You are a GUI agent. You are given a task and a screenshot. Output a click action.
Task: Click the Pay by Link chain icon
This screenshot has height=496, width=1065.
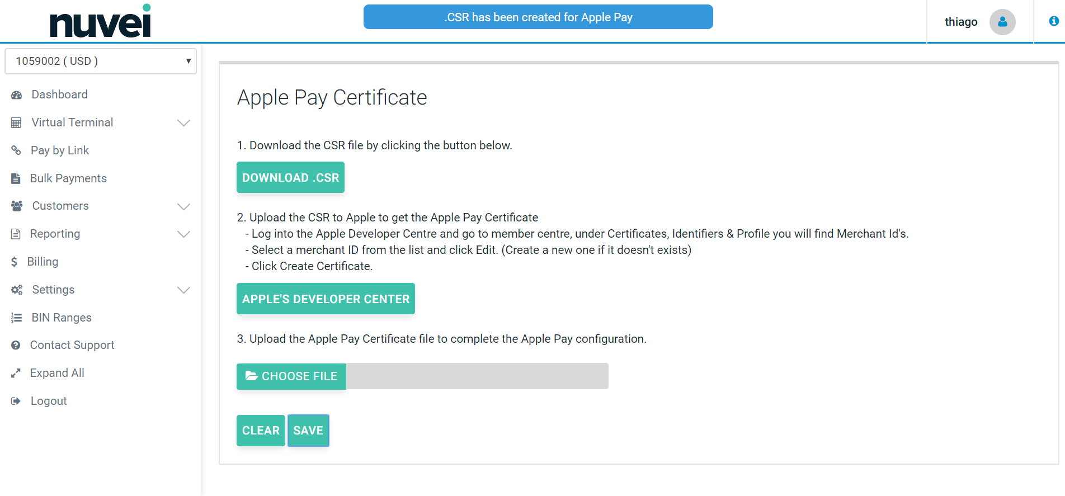point(16,150)
